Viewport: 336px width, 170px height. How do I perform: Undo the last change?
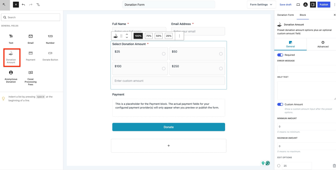click(x=23, y=5)
